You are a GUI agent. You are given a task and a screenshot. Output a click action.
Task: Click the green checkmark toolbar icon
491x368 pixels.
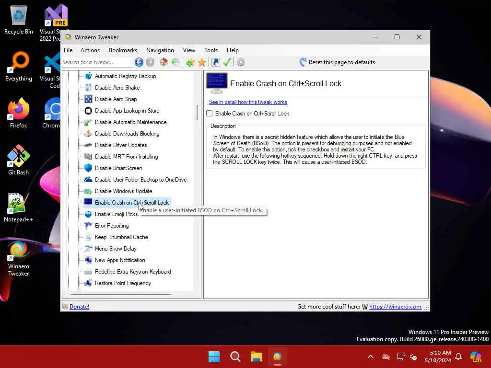(x=227, y=62)
